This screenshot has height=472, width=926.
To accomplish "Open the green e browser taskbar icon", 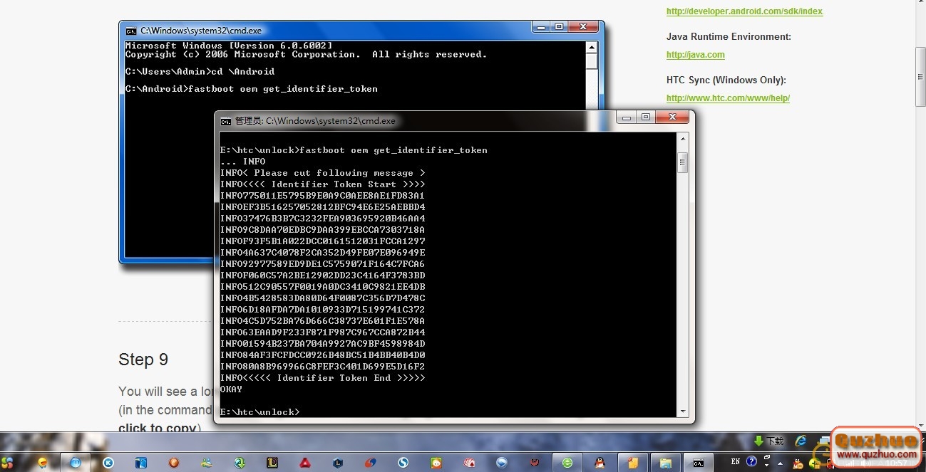I will pyautogui.click(x=567, y=463).
